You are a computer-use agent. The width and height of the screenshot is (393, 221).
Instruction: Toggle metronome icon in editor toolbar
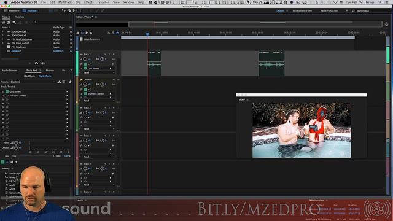pyautogui.click(x=109, y=33)
